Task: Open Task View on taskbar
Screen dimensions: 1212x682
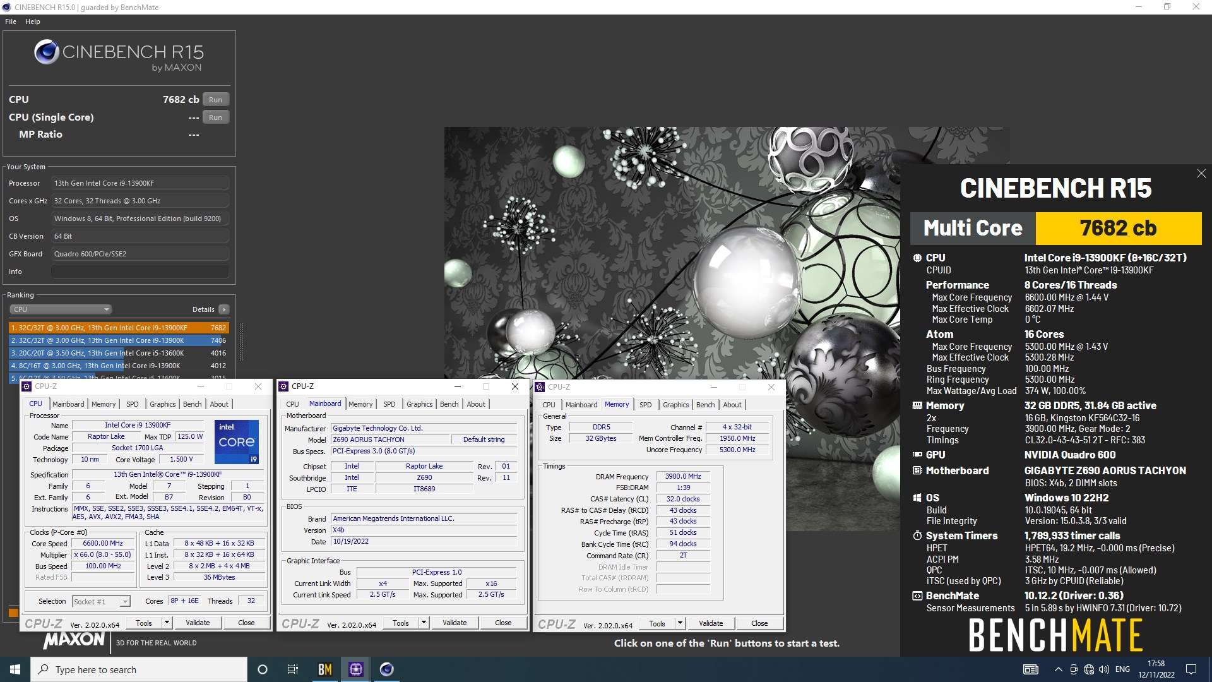Action: click(x=293, y=669)
